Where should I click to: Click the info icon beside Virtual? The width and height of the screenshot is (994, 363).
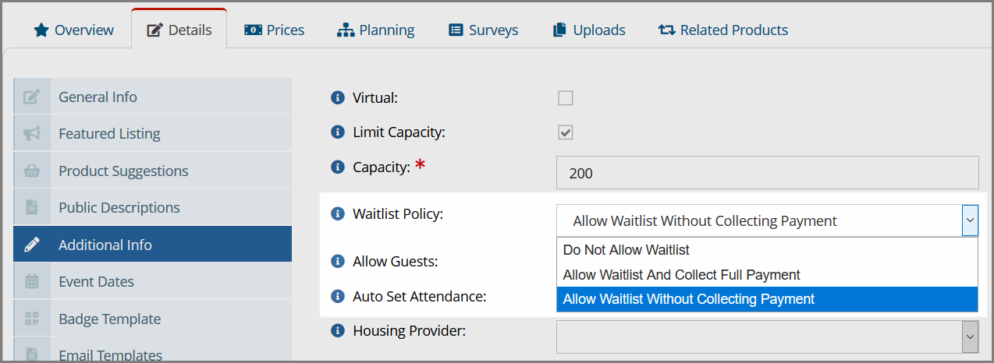338,97
